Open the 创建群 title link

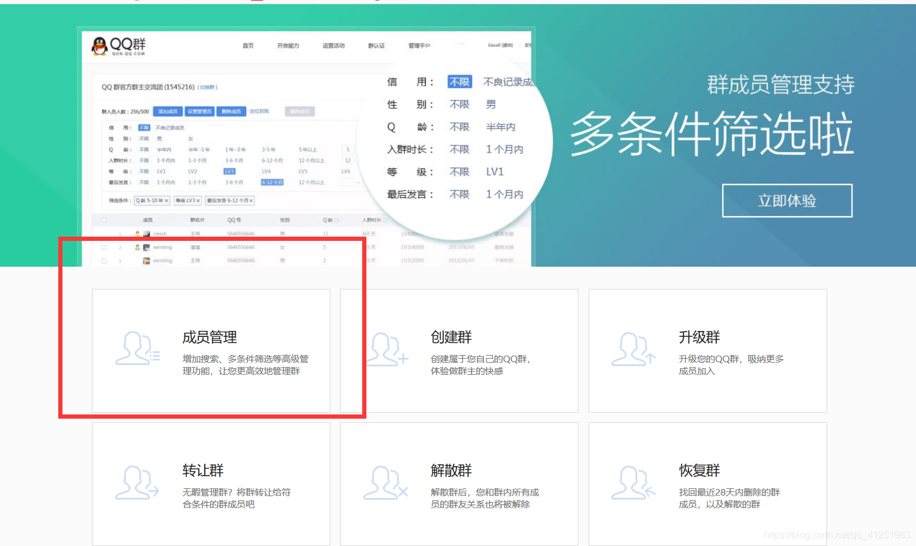click(x=451, y=338)
